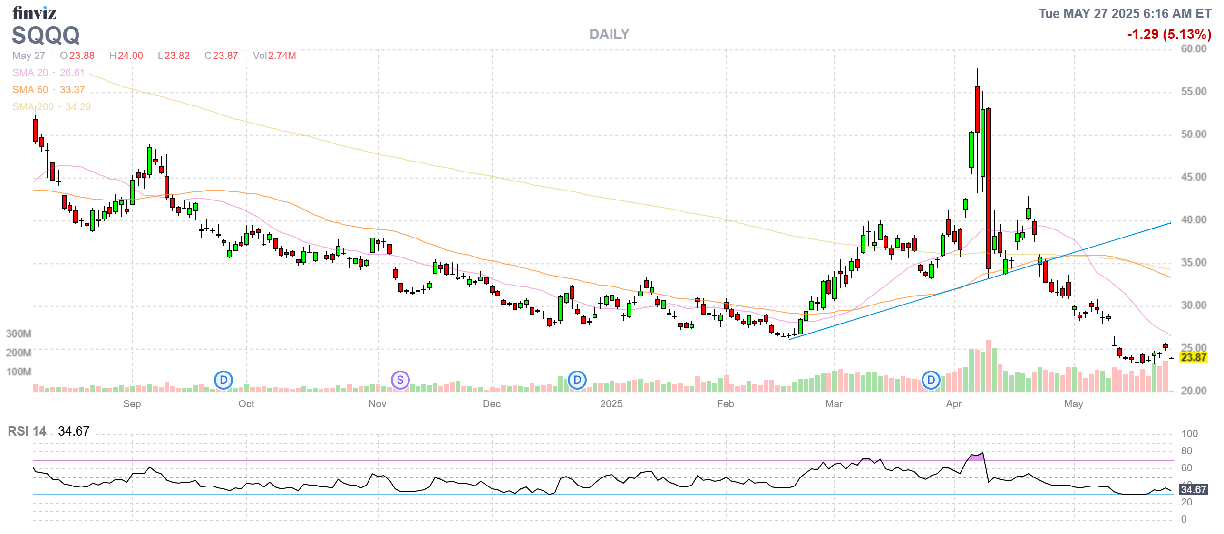Click the dividend marker before April
The height and width of the screenshot is (534, 1224).
(931, 380)
